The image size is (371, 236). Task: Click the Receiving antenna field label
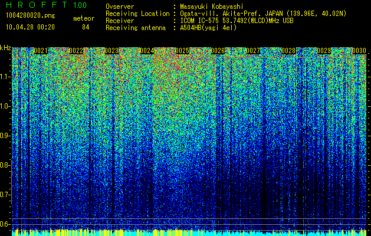coord(136,28)
